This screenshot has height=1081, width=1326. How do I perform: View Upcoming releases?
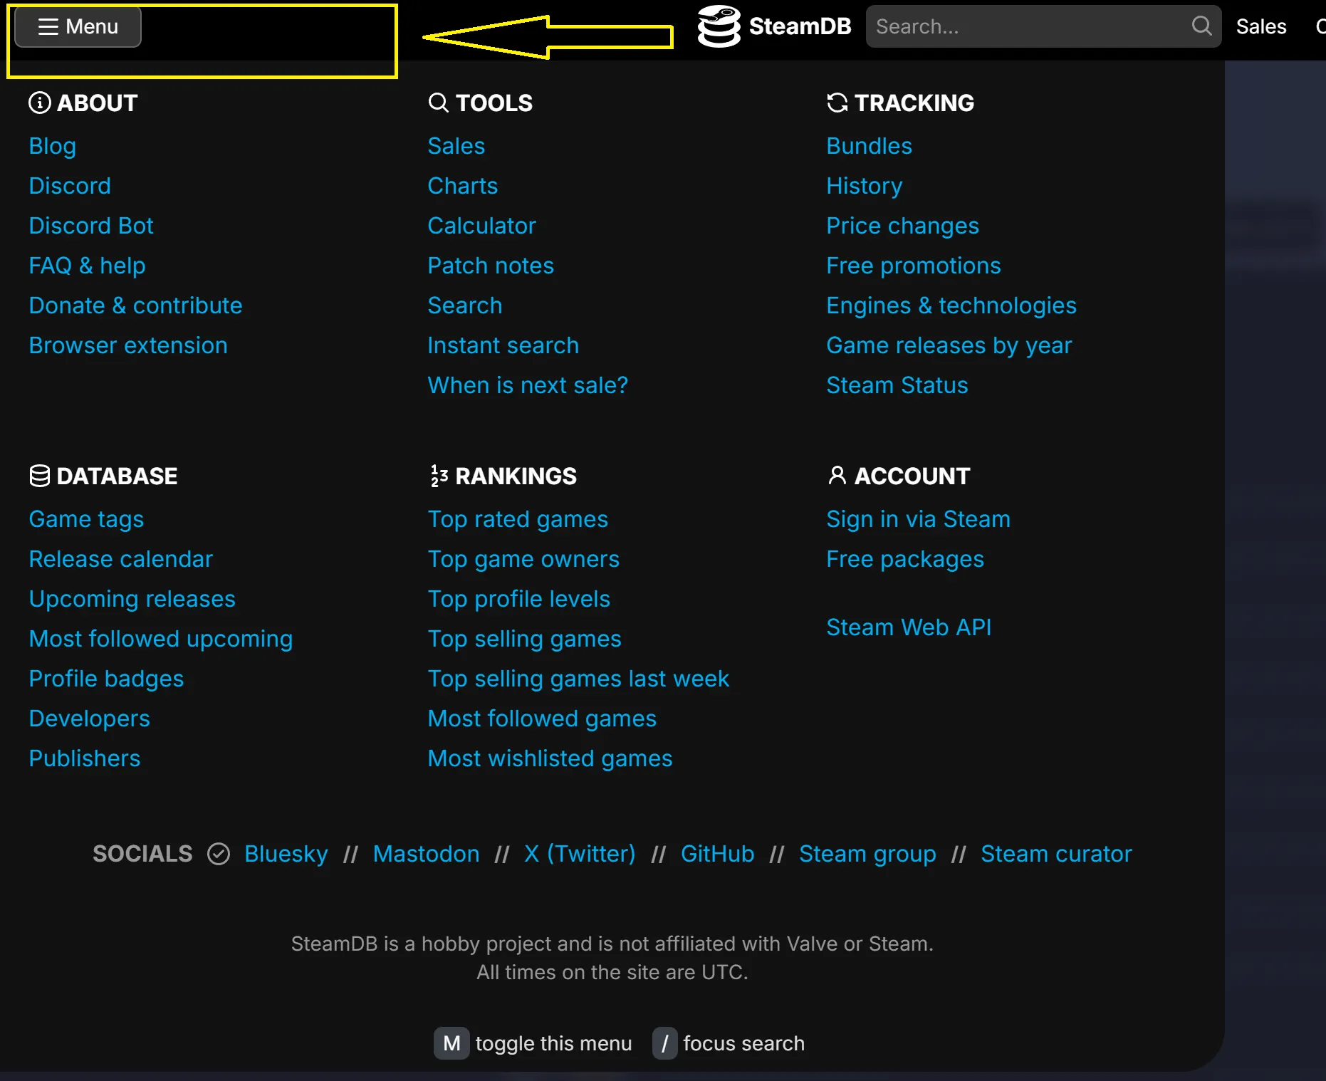(x=132, y=599)
